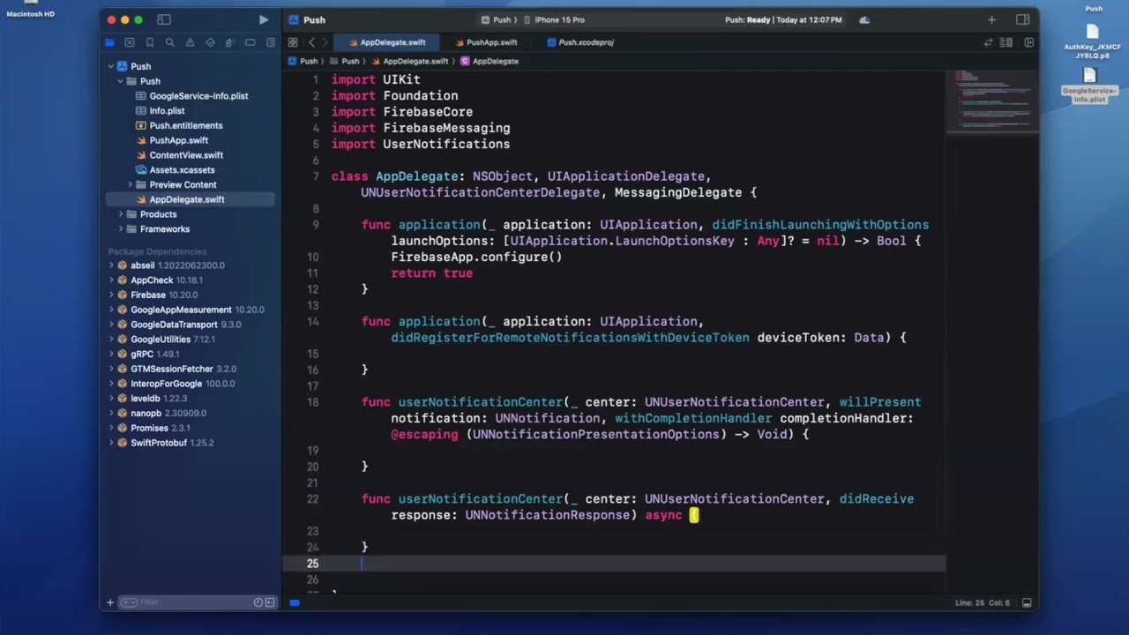Switch to the PushApp.swift tab
Viewport: 1129px width, 635px height.
(x=486, y=42)
